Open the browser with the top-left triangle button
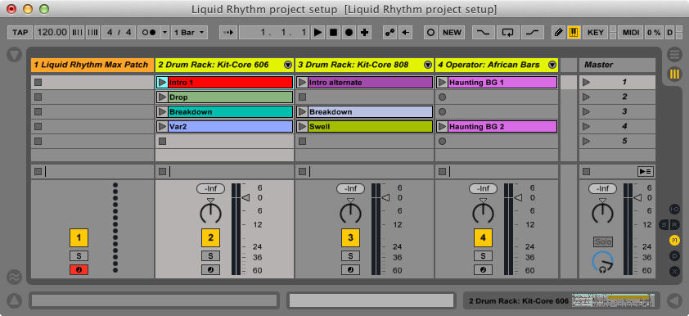This screenshot has height=316, width=689. point(14,55)
